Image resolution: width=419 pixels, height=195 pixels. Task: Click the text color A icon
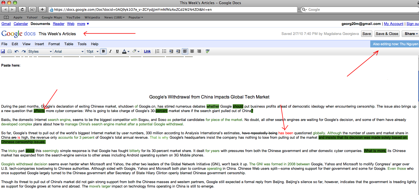click(x=124, y=51)
